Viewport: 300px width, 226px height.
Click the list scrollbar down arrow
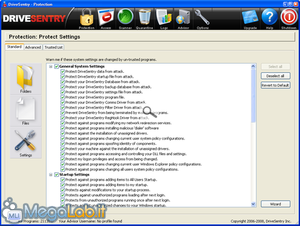tap(253, 204)
